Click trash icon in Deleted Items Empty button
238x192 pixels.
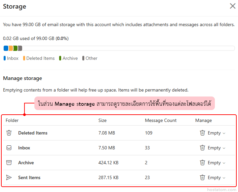pos(202,133)
